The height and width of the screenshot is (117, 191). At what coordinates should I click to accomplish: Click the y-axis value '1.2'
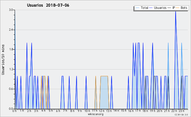pos(11,69)
